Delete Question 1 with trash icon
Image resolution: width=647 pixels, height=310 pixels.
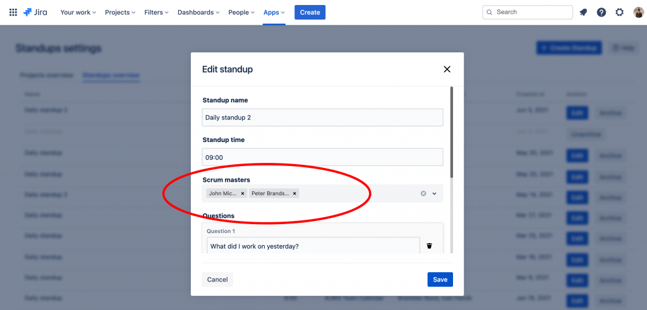[x=429, y=246]
